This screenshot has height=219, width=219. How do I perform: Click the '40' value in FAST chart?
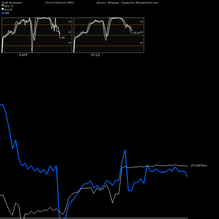[x=63, y=38]
